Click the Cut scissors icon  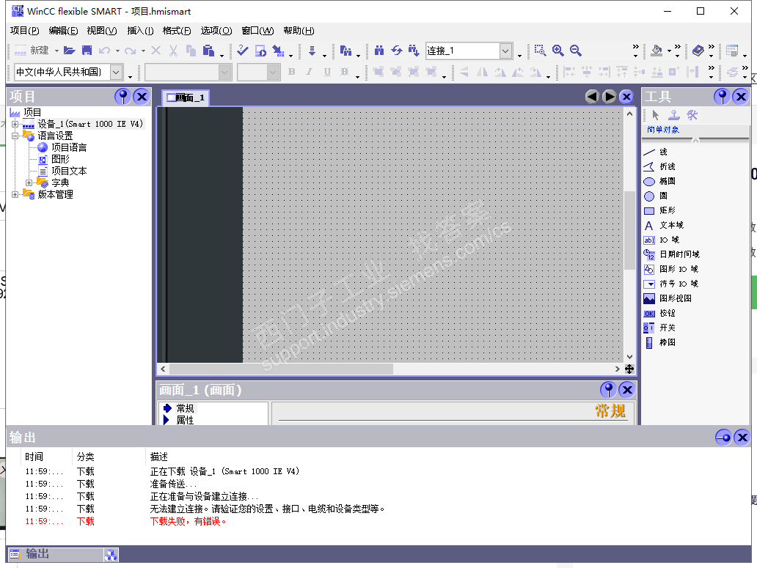tap(173, 51)
